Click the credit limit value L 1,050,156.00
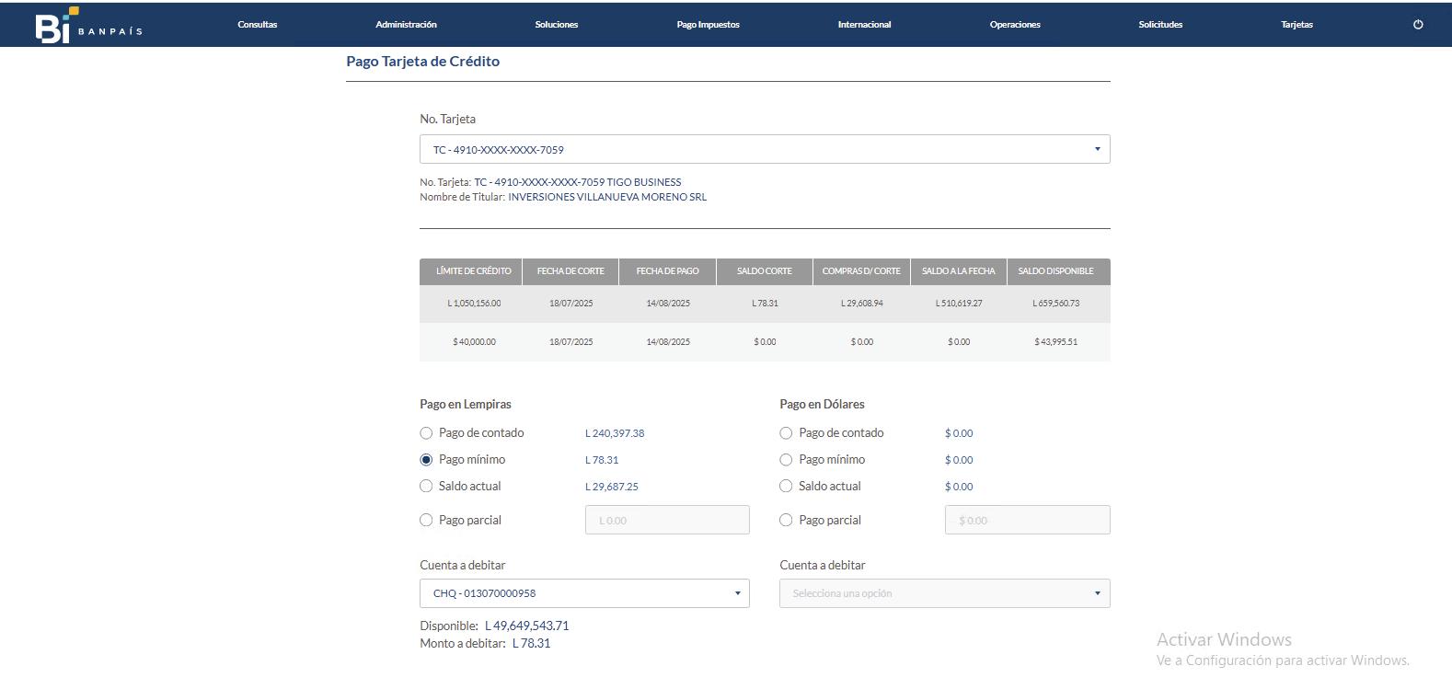The height and width of the screenshot is (689, 1452). tap(475, 304)
